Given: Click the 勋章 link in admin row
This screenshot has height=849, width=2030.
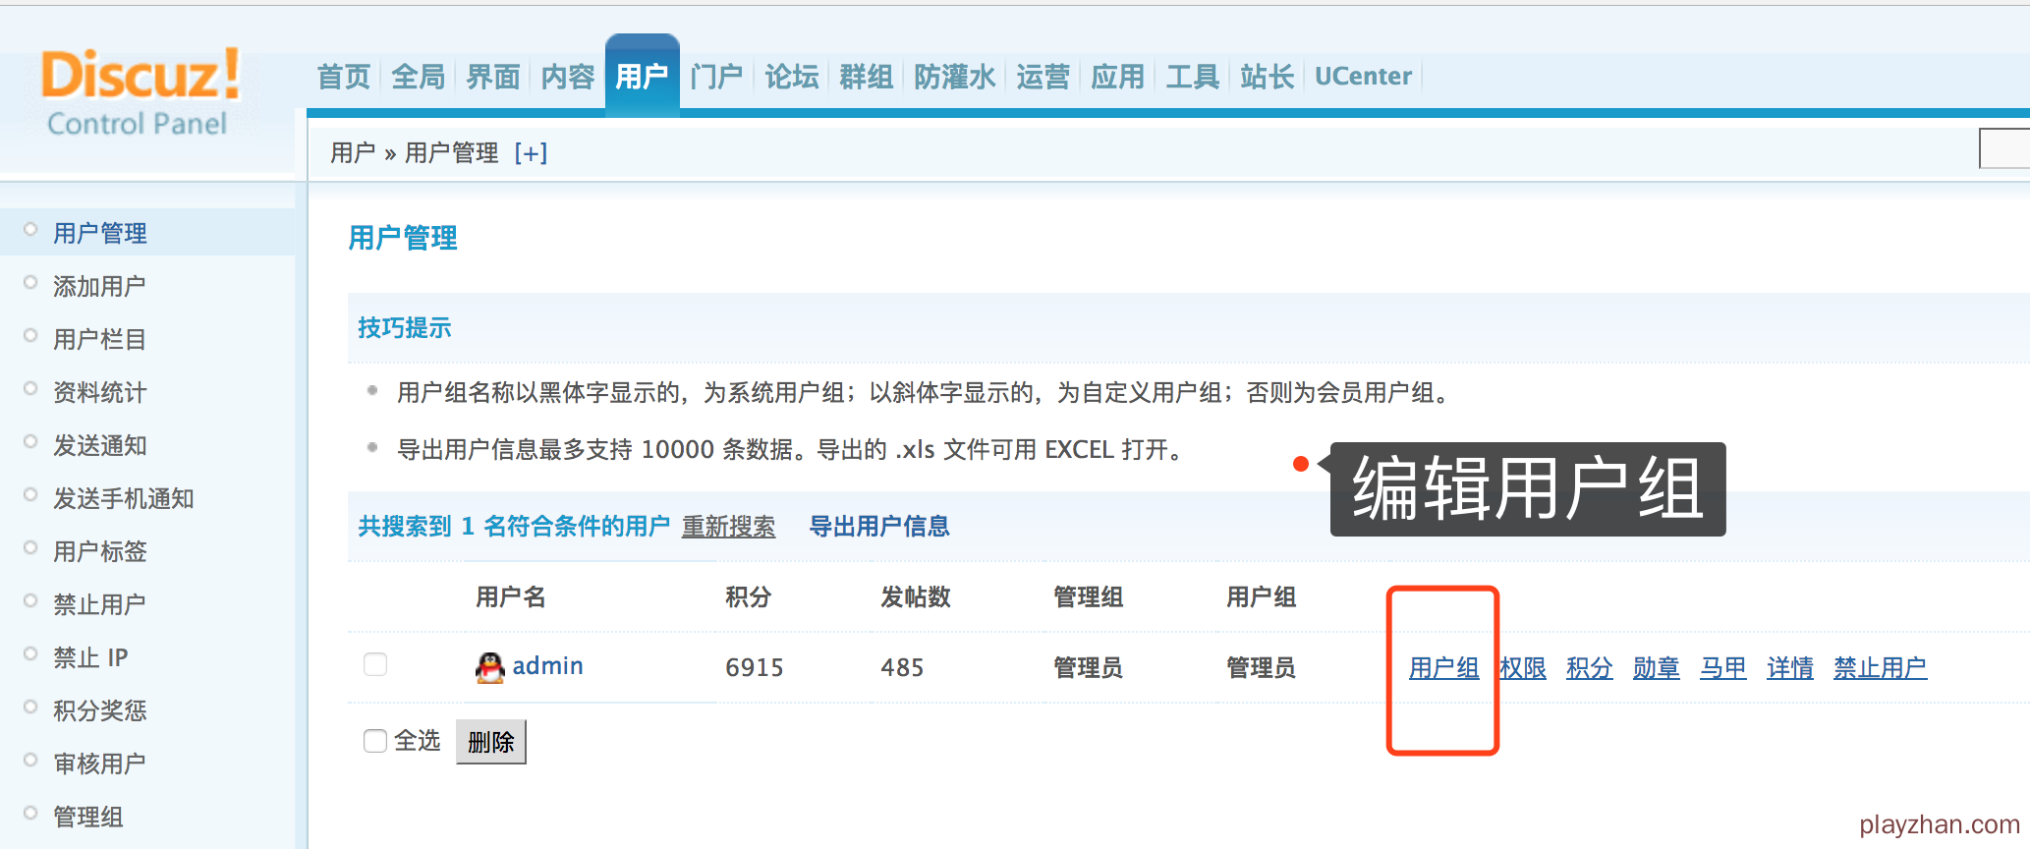Looking at the screenshot, I should coord(1656,668).
